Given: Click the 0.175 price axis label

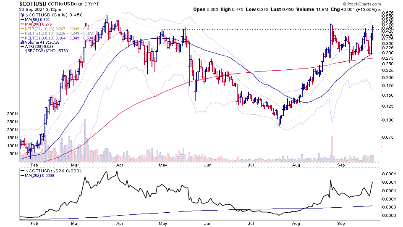Looking at the screenshot, I should click(x=388, y=86).
